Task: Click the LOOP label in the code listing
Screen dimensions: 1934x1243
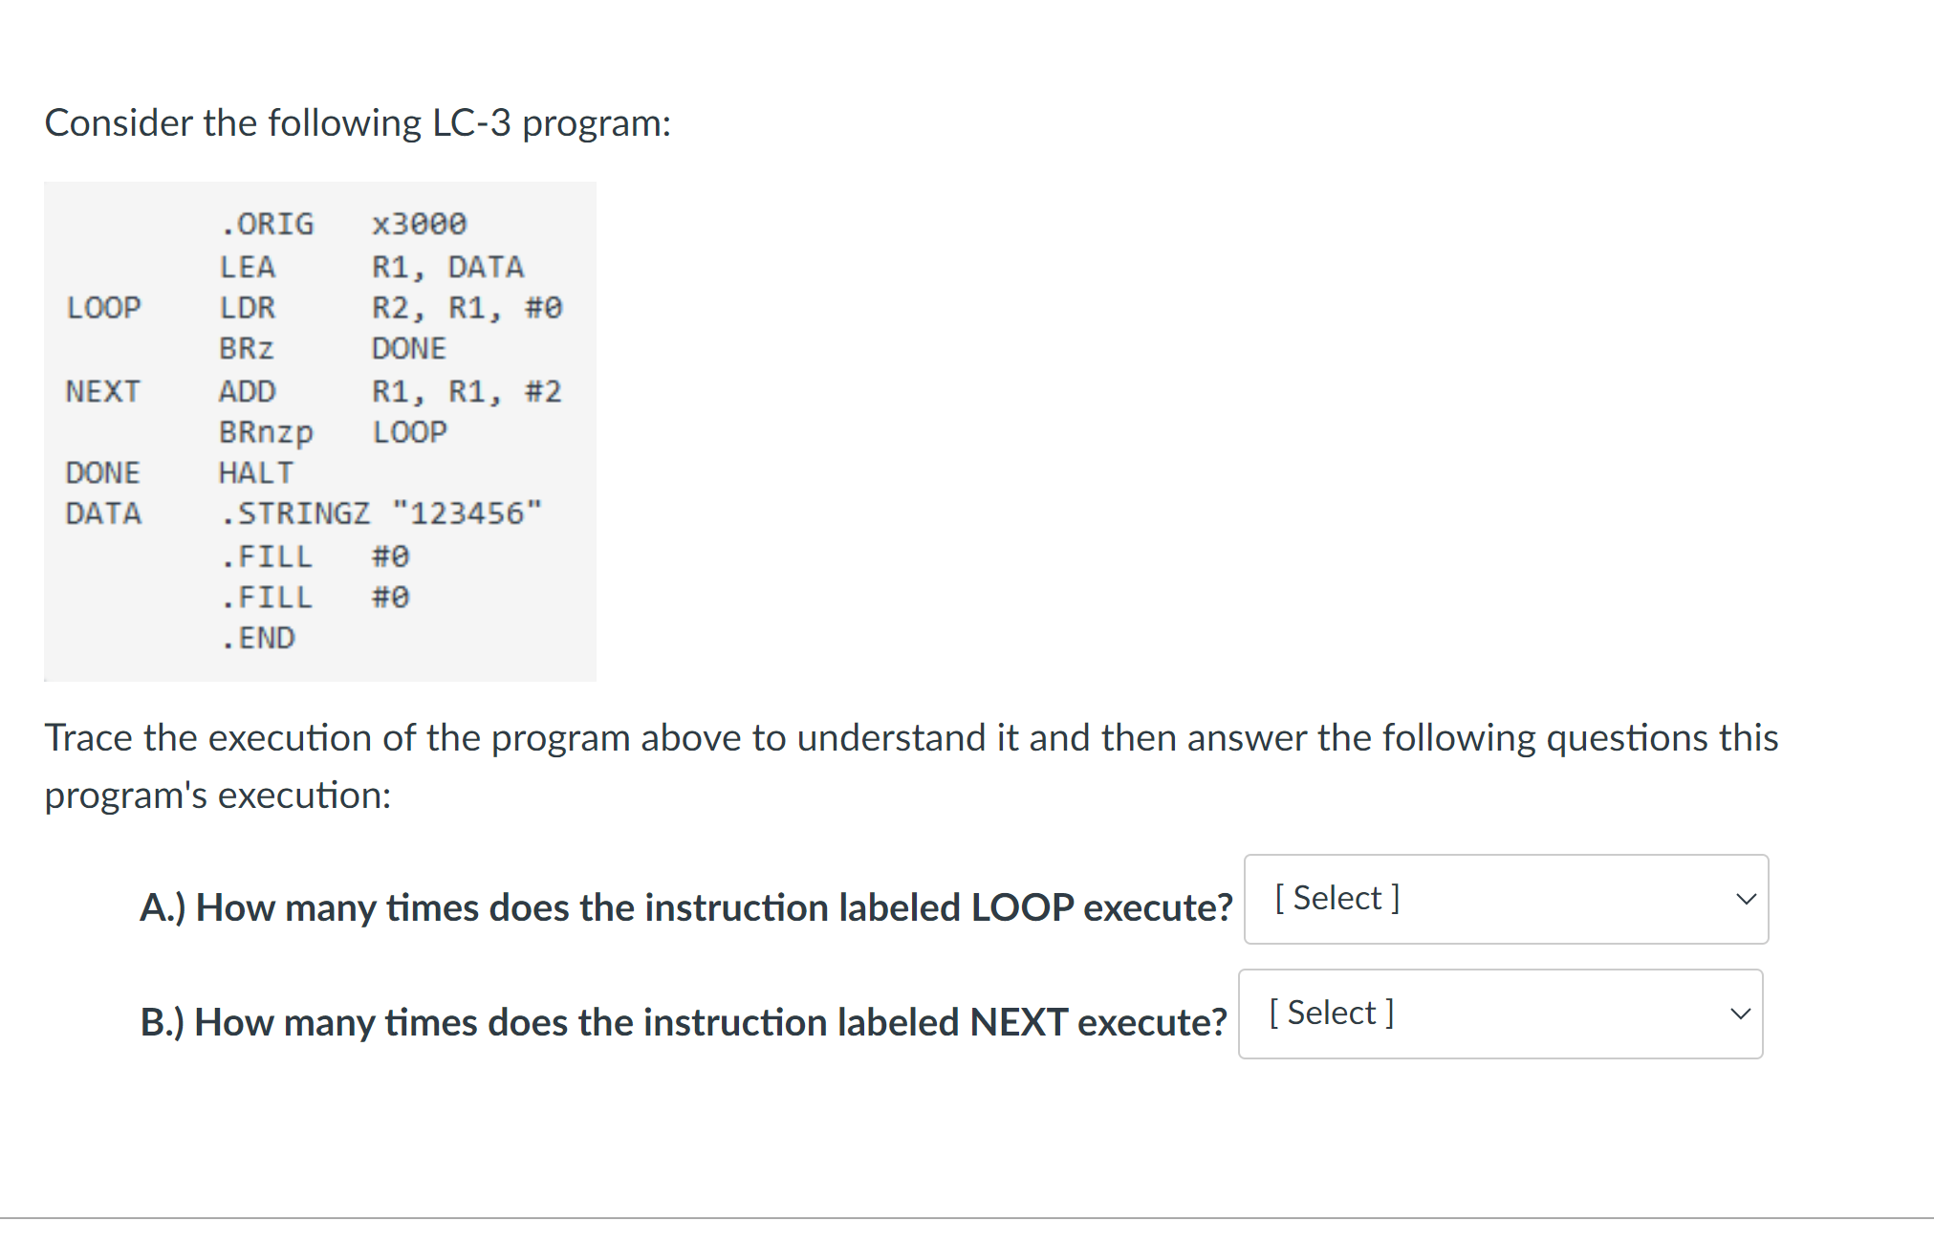Action: (103, 307)
